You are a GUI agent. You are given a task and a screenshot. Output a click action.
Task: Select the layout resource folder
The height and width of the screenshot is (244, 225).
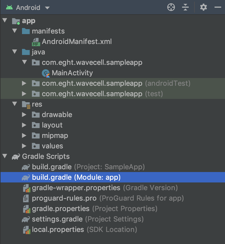(52, 125)
